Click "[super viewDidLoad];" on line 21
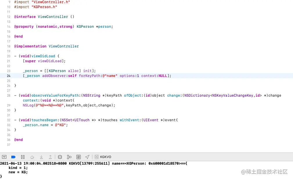 (x=44, y=61)
